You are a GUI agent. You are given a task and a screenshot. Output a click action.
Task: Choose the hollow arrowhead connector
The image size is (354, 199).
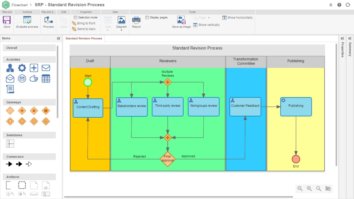pyautogui.click(x=29, y=164)
